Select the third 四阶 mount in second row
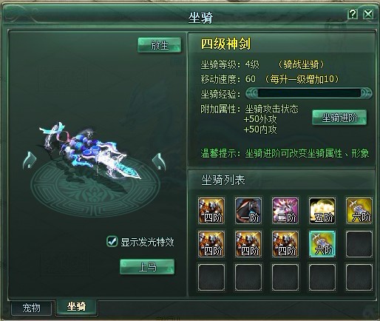The height and width of the screenshot is (321, 380). [285, 244]
